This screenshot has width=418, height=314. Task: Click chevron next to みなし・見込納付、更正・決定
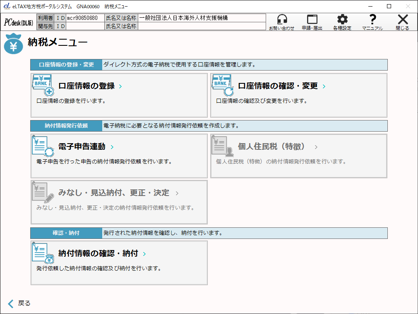tap(177, 193)
